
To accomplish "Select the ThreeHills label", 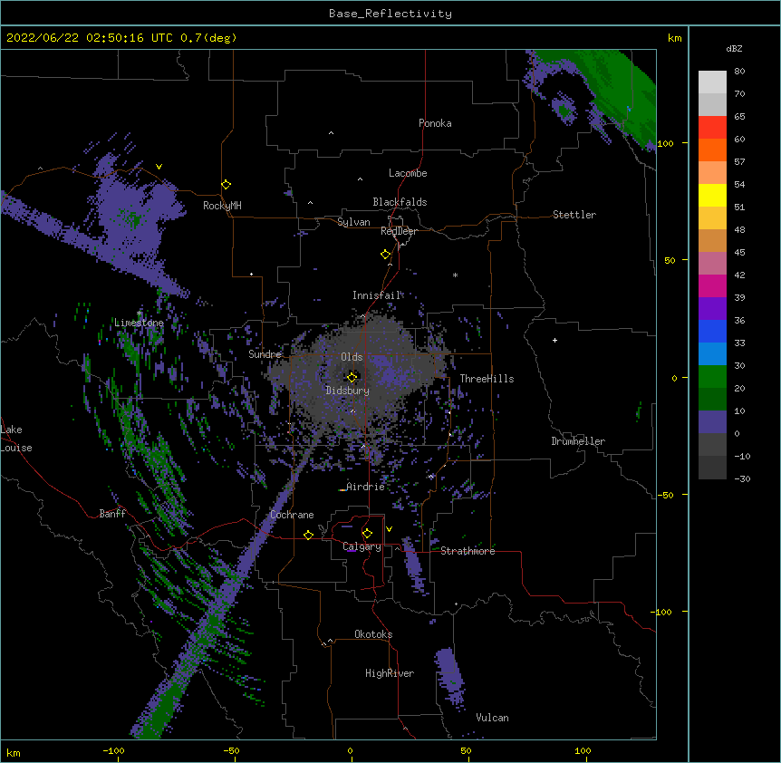I will [487, 379].
